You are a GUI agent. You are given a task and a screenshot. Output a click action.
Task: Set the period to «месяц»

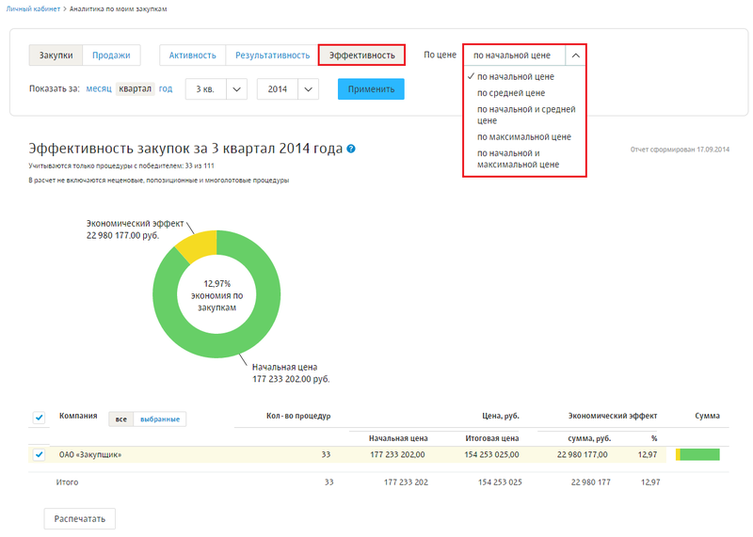click(x=99, y=89)
